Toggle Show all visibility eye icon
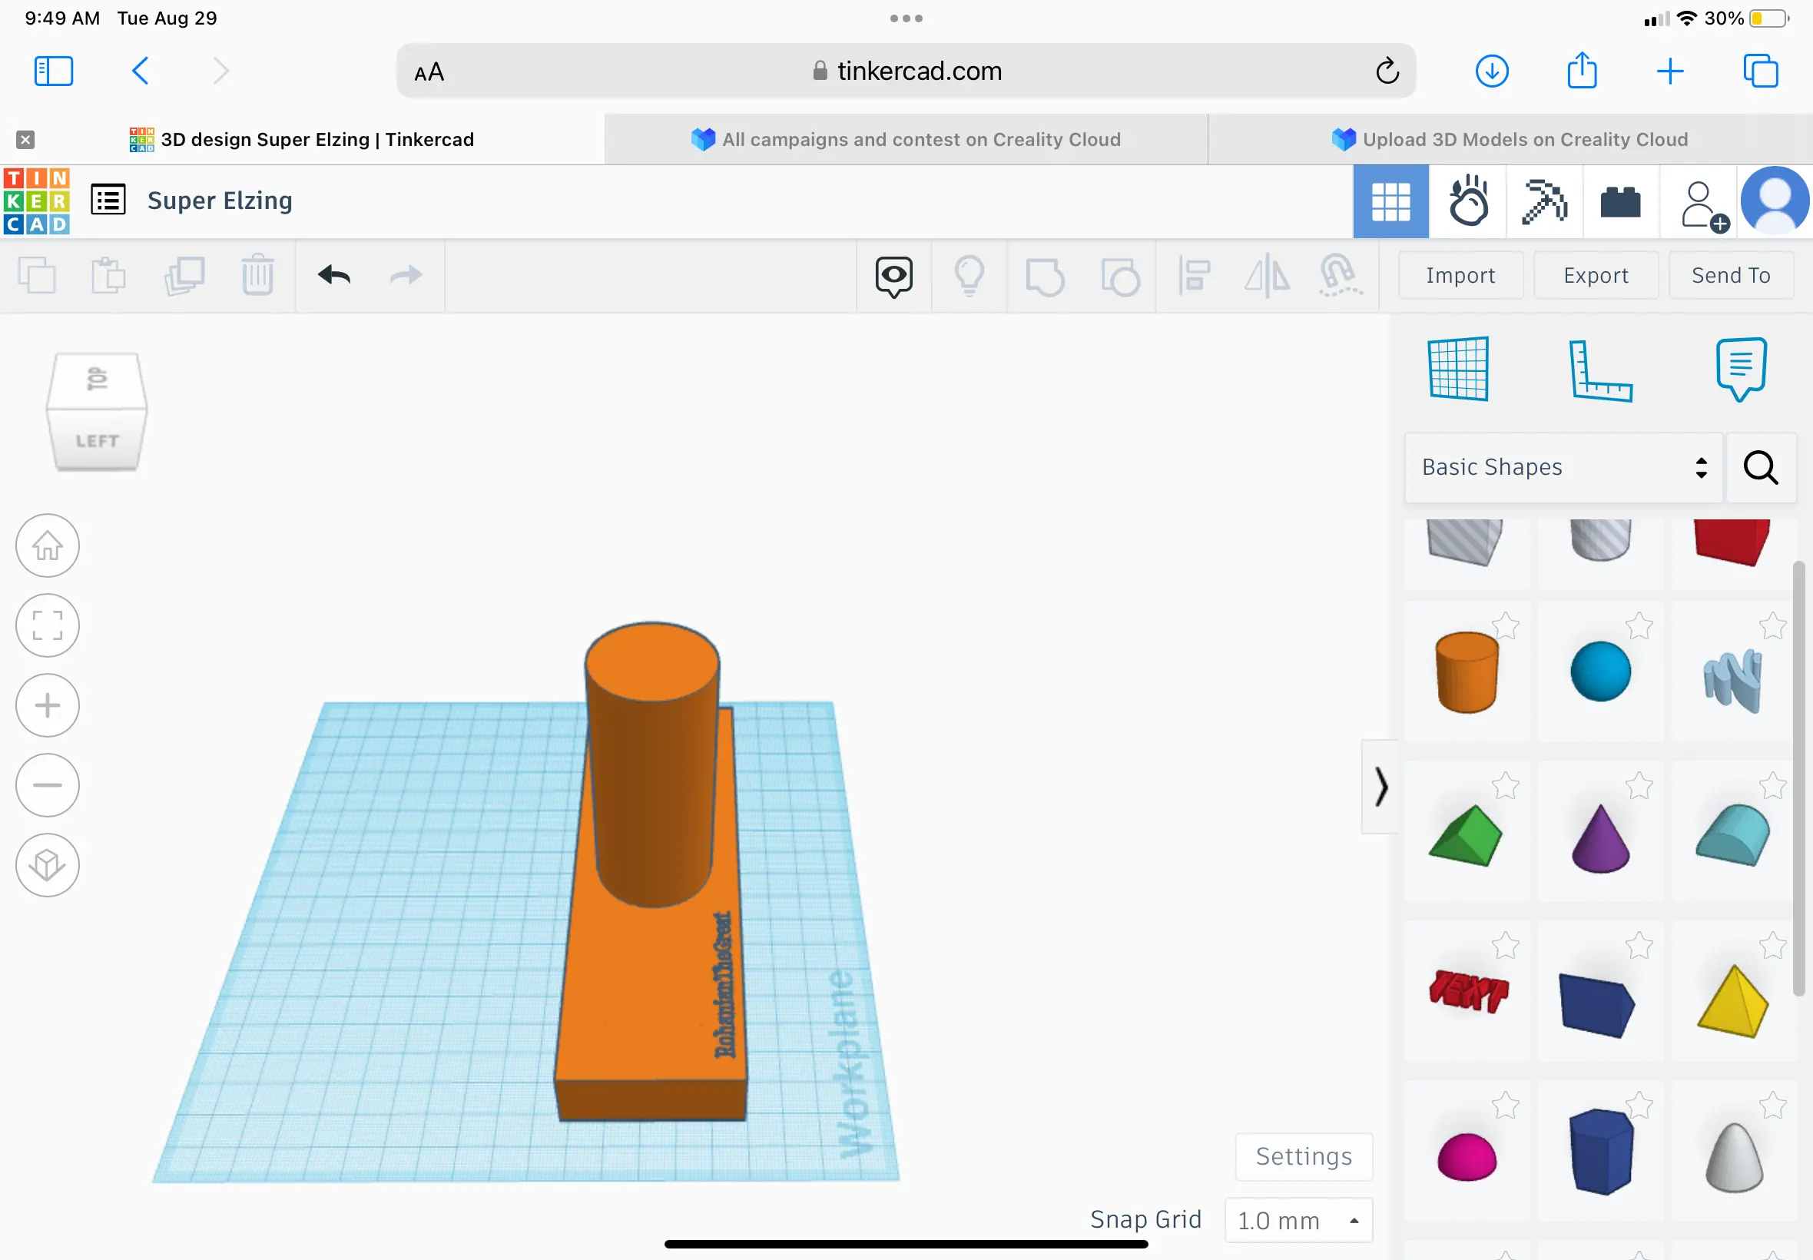1813x1260 pixels. (x=893, y=277)
